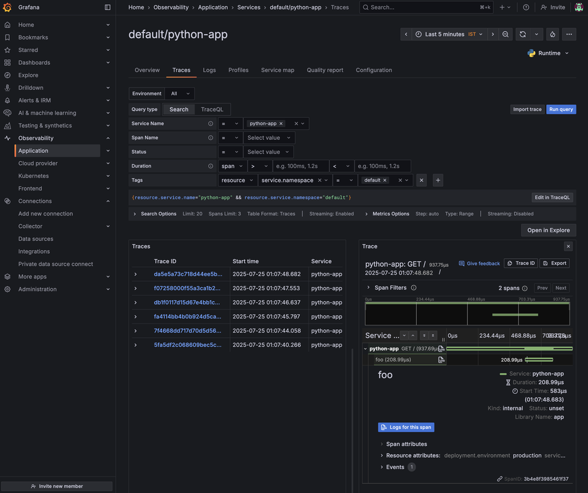
Task: Open the Runtime dropdown
Action: pyautogui.click(x=549, y=53)
